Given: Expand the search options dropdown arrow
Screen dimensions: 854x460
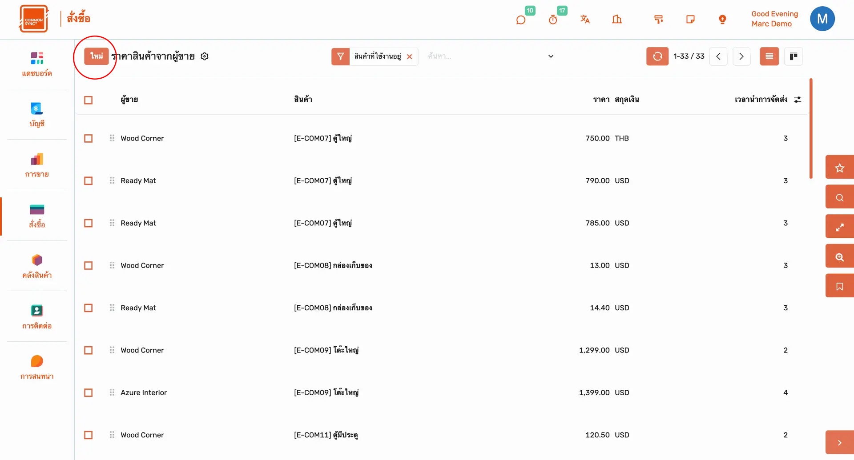Looking at the screenshot, I should click(x=551, y=56).
